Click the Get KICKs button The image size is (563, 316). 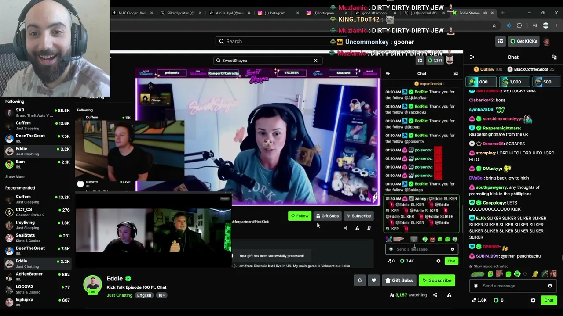[523, 41]
